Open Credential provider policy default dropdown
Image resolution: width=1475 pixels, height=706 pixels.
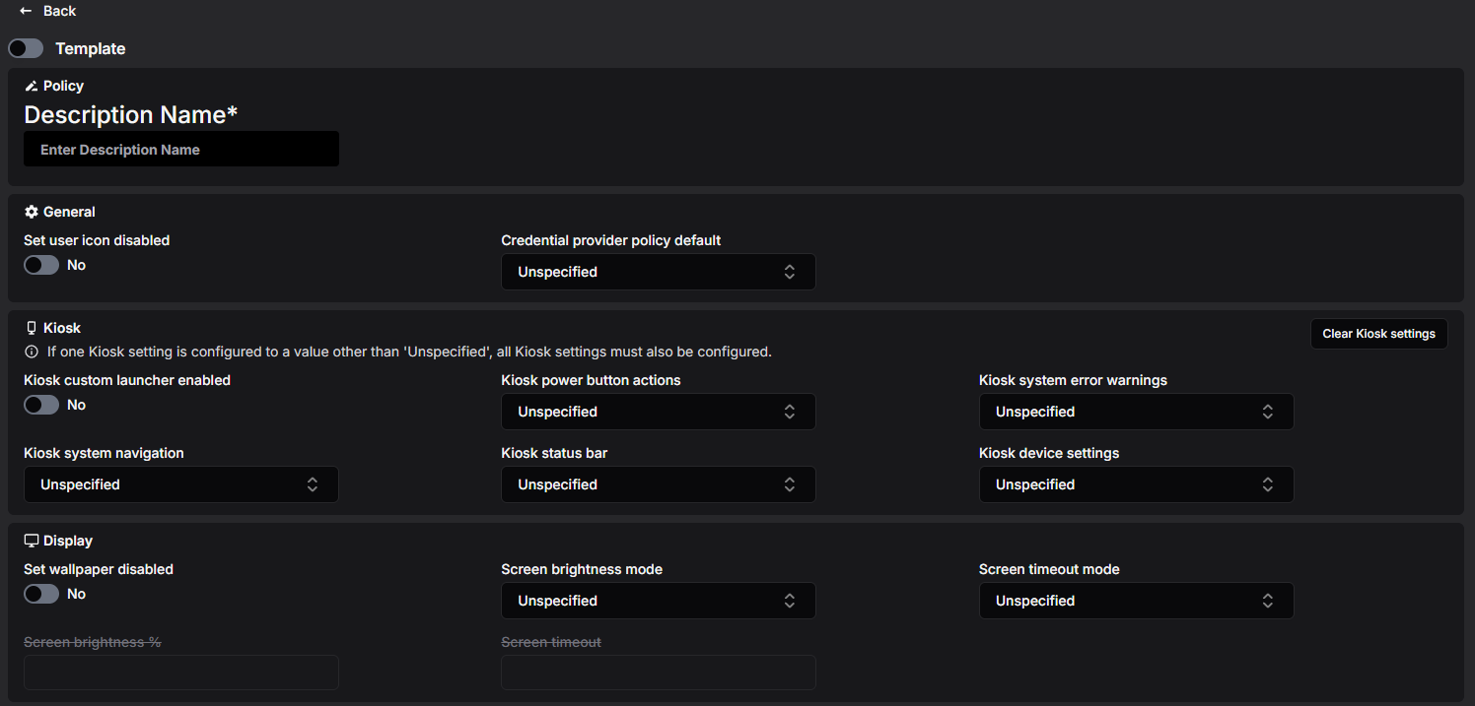[x=659, y=272]
